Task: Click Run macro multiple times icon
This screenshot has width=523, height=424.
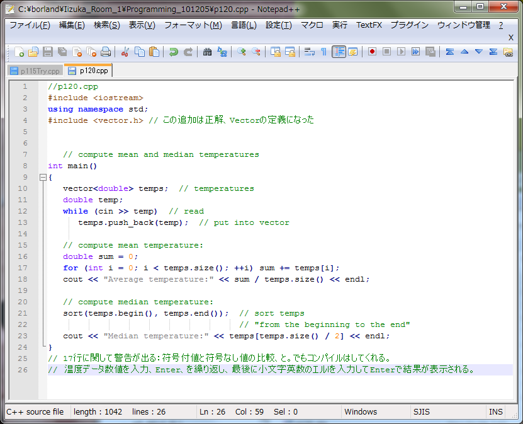Action: click(x=415, y=52)
